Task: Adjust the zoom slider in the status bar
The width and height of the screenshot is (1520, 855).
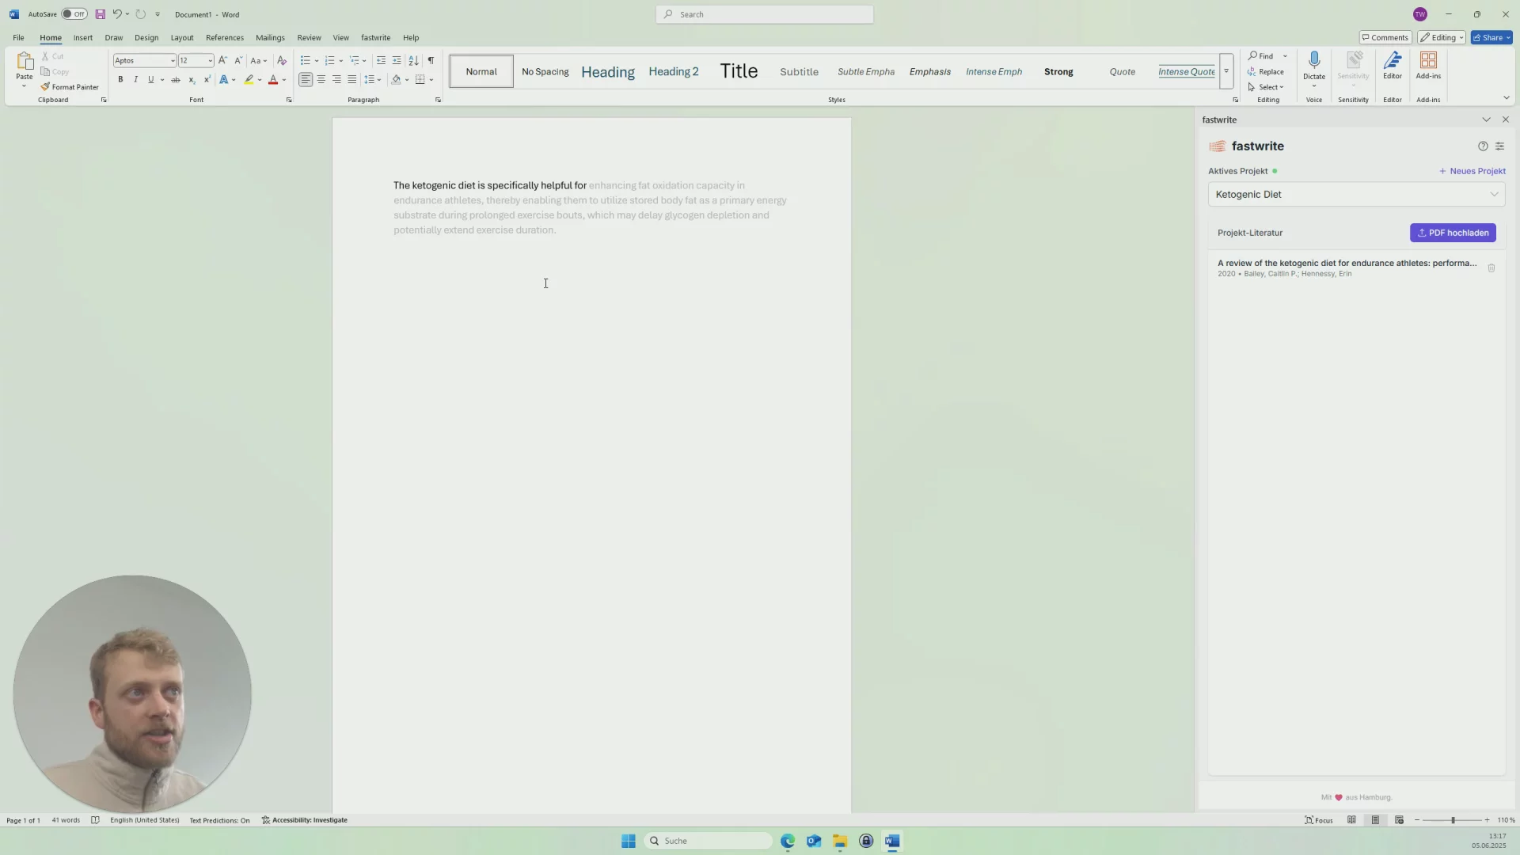Action: click(x=1454, y=820)
